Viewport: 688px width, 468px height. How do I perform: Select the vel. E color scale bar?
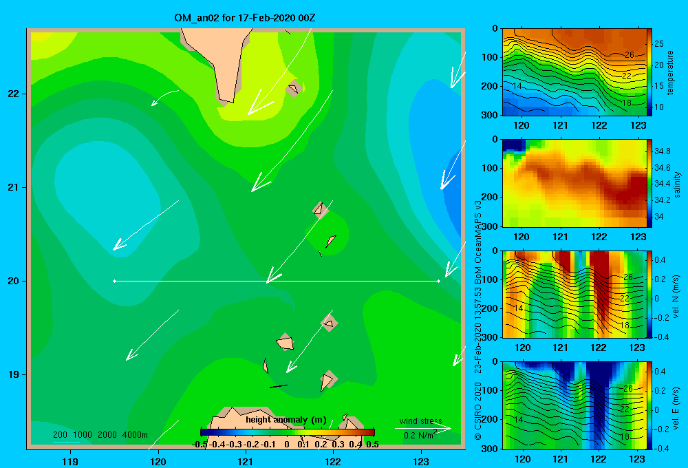tap(649, 405)
